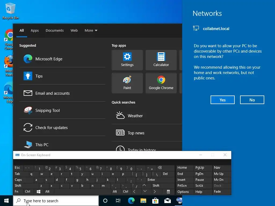Open Task View on taskbar
This screenshot has width=275, height=206.
click(118, 201)
